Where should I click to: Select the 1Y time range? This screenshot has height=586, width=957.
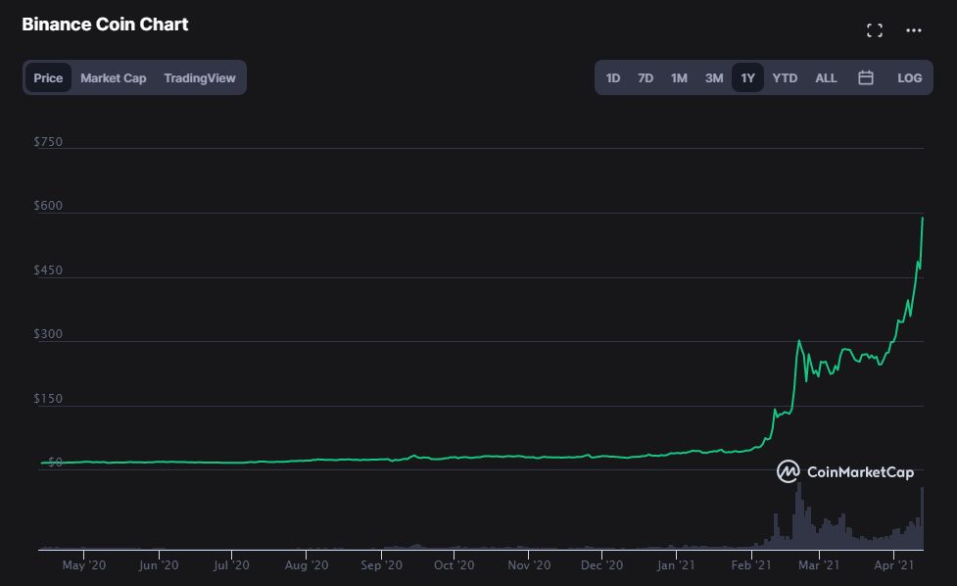(747, 78)
